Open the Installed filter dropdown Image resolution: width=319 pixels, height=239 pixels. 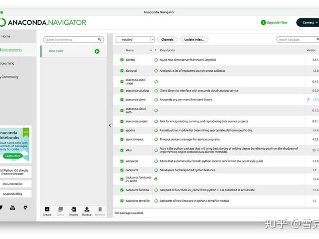(135, 39)
